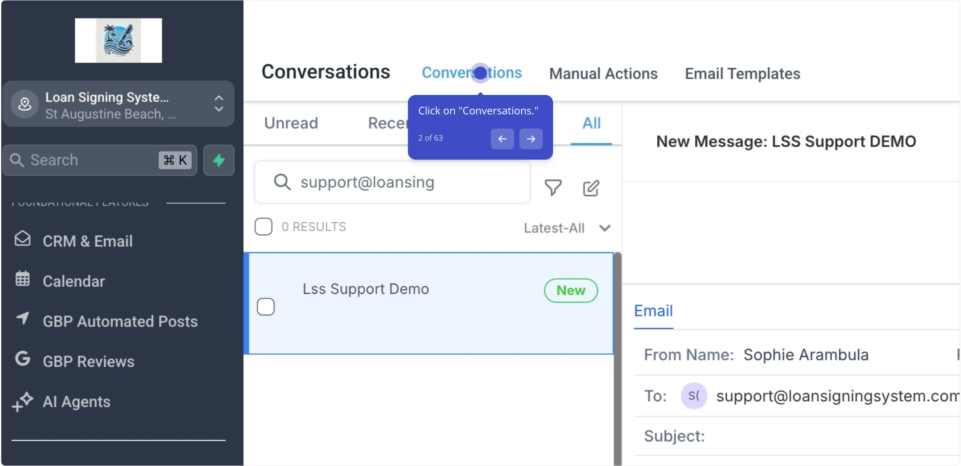Open the Email Templates tab

pos(742,74)
